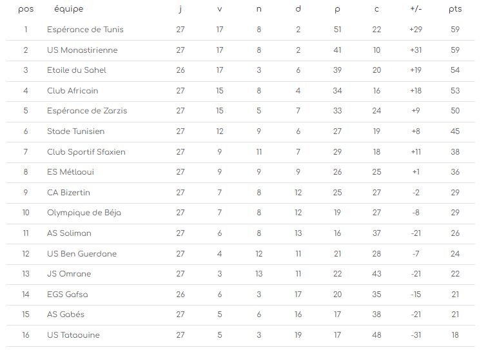Click the "+/-" goal difference header
This screenshot has width=486, height=350.
tap(416, 9)
